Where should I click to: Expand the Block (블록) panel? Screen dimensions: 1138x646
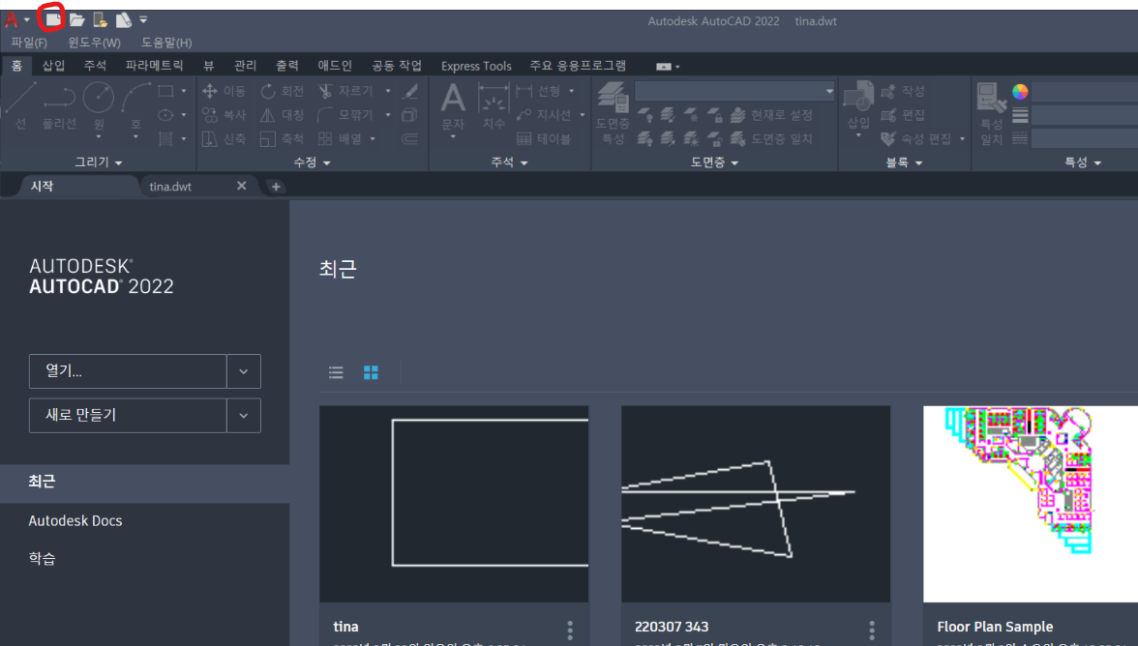(x=904, y=162)
